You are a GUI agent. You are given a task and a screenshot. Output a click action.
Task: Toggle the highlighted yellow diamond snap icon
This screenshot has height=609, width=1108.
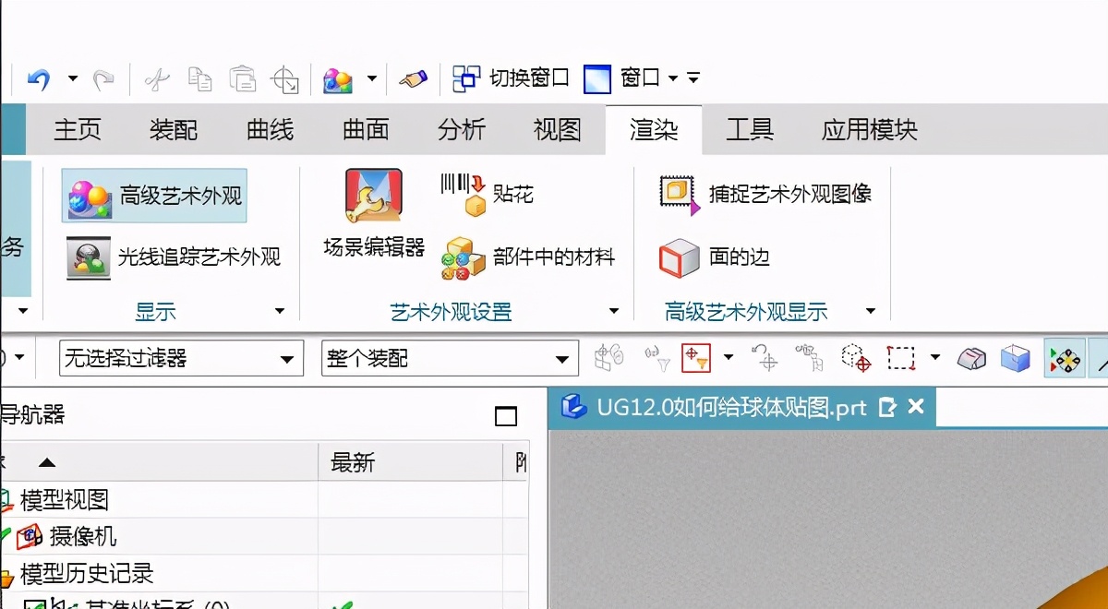tap(1065, 358)
